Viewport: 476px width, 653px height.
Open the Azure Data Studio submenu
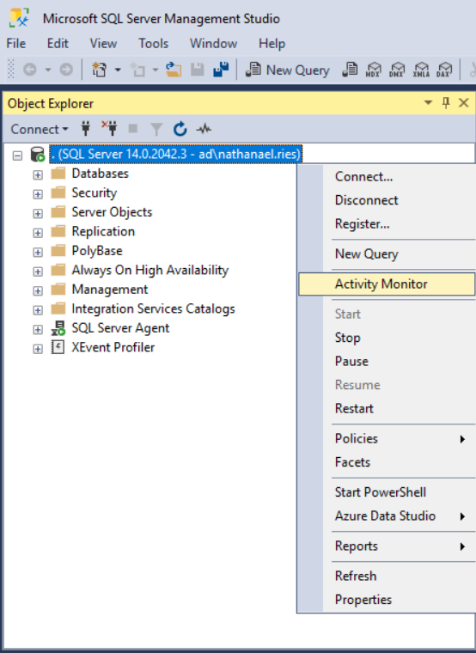(x=387, y=516)
